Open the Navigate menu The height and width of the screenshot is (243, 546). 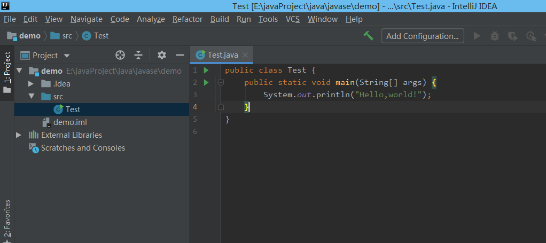coord(87,19)
